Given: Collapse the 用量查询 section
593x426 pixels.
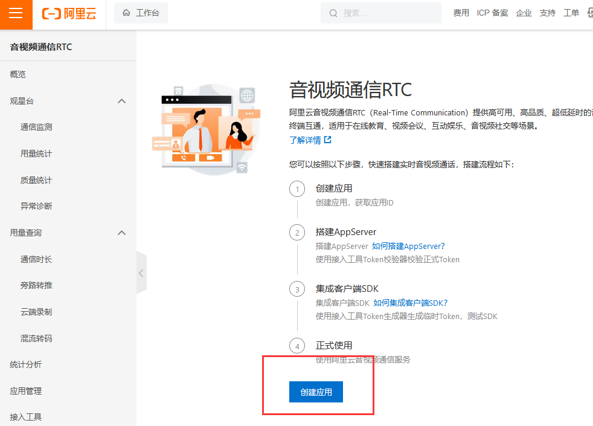Looking at the screenshot, I should tap(122, 233).
